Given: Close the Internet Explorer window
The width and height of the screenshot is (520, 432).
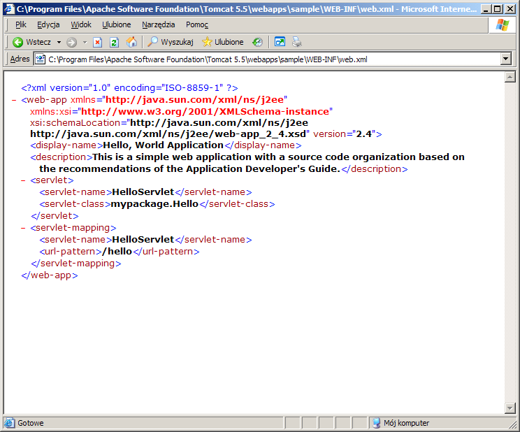Looking at the screenshot, I should [x=510, y=9].
